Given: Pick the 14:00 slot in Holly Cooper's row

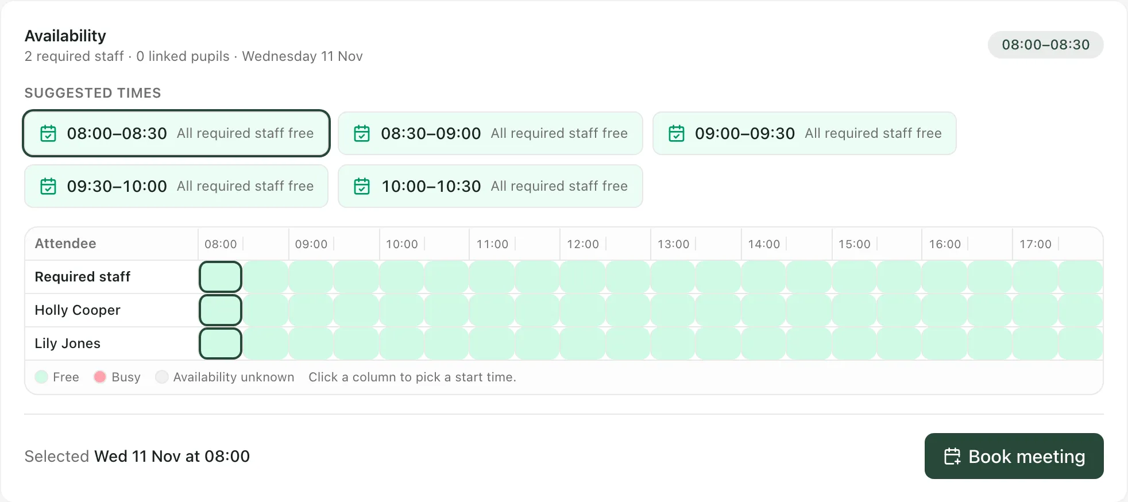Looking at the screenshot, I should tap(764, 310).
